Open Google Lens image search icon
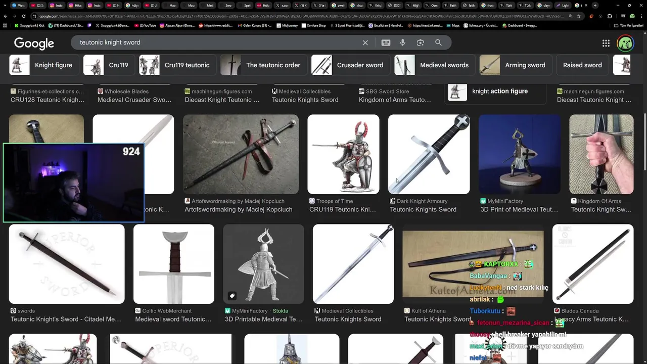This screenshot has height=364, width=647. coord(420,43)
